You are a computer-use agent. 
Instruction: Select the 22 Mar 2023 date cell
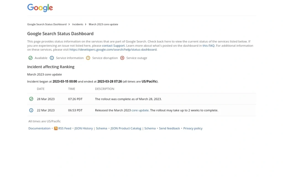46,110
